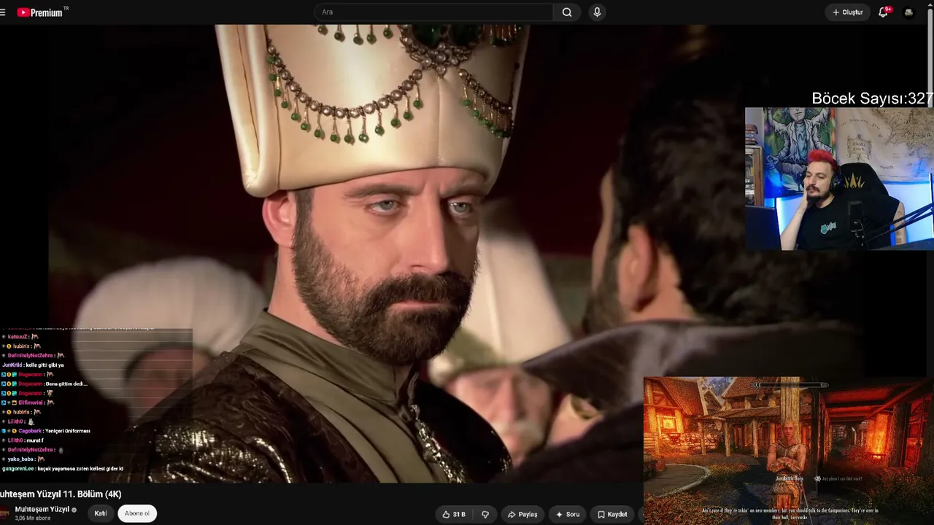This screenshot has width=934, height=525.
Task: Click the Skyrim gameplay overlay
Action: (x=789, y=451)
